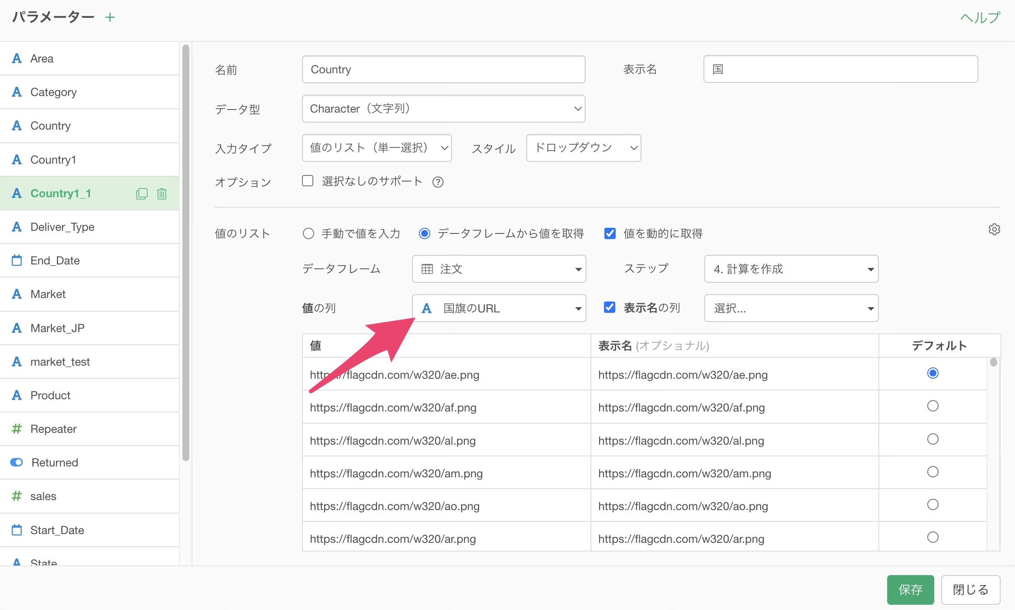Enable 選択なしのサポート checkbox
This screenshot has width=1015, height=610.
(308, 181)
